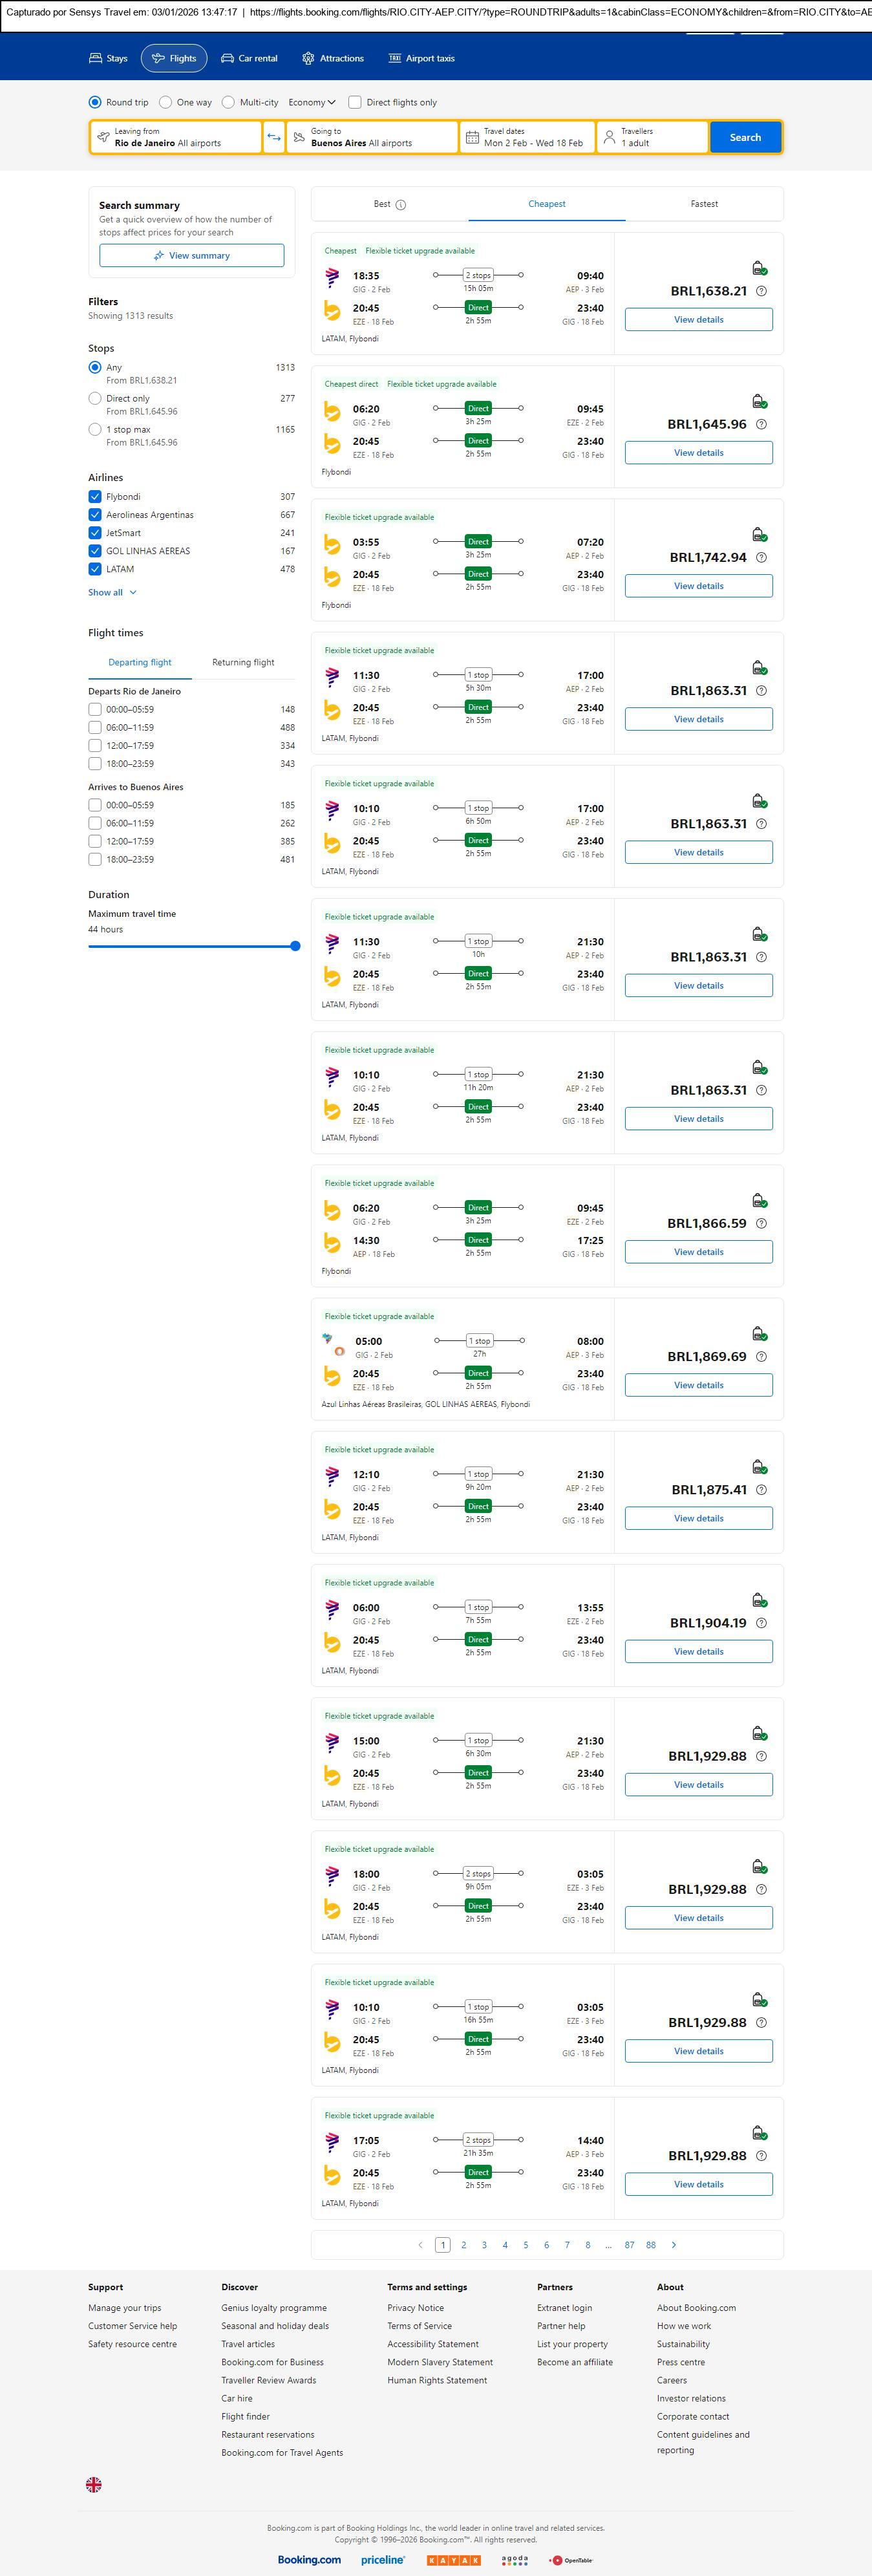872x2576 pixels.
Task: Click the info icon beside the Best tab
Action: (401, 205)
